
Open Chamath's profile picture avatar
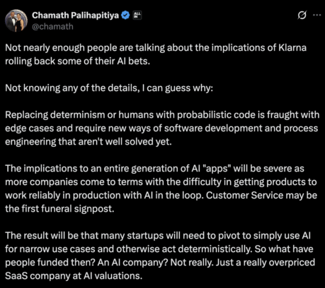pos(16,20)
